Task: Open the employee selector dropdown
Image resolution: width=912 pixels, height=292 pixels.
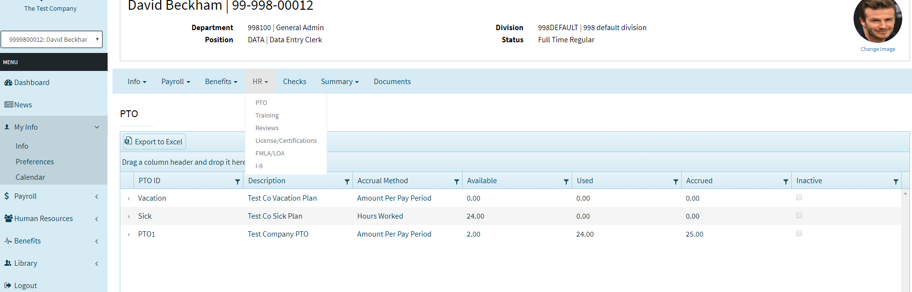Action: (52, 39)
